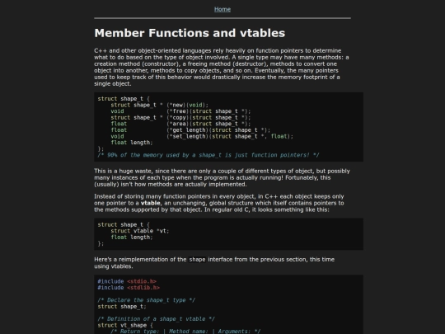
Task: Click the bold 'vtable' term in paragraph
Action: point(151,203)
